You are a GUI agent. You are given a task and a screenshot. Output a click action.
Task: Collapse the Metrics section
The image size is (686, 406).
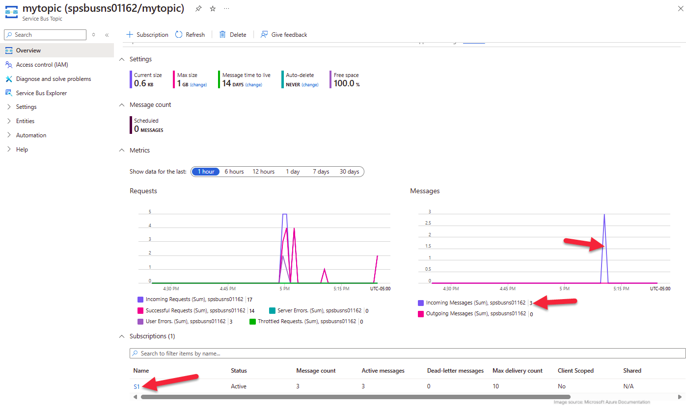point(122,151)
